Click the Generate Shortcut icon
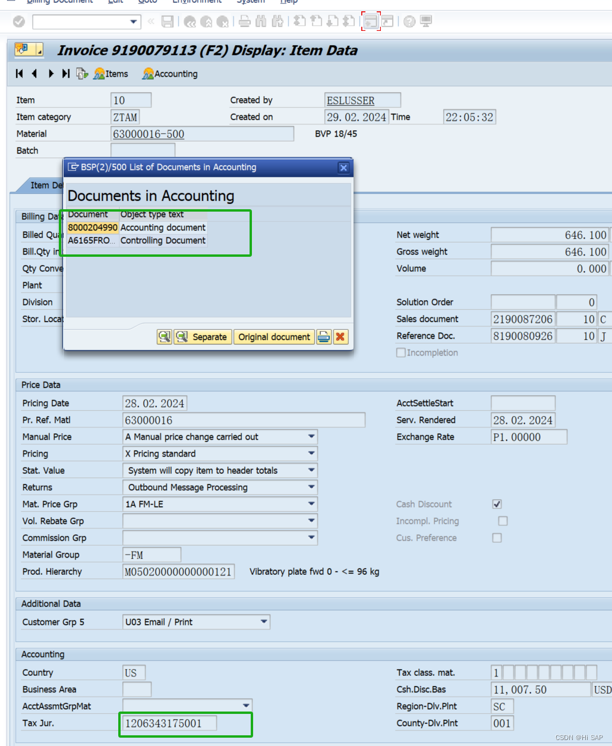The height and width of the screenshot is (746, 612). point(387,21)
